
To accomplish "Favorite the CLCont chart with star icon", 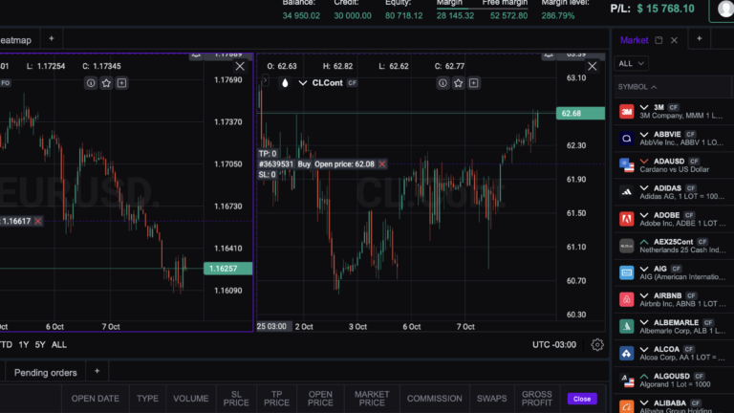I will [460, 83].
